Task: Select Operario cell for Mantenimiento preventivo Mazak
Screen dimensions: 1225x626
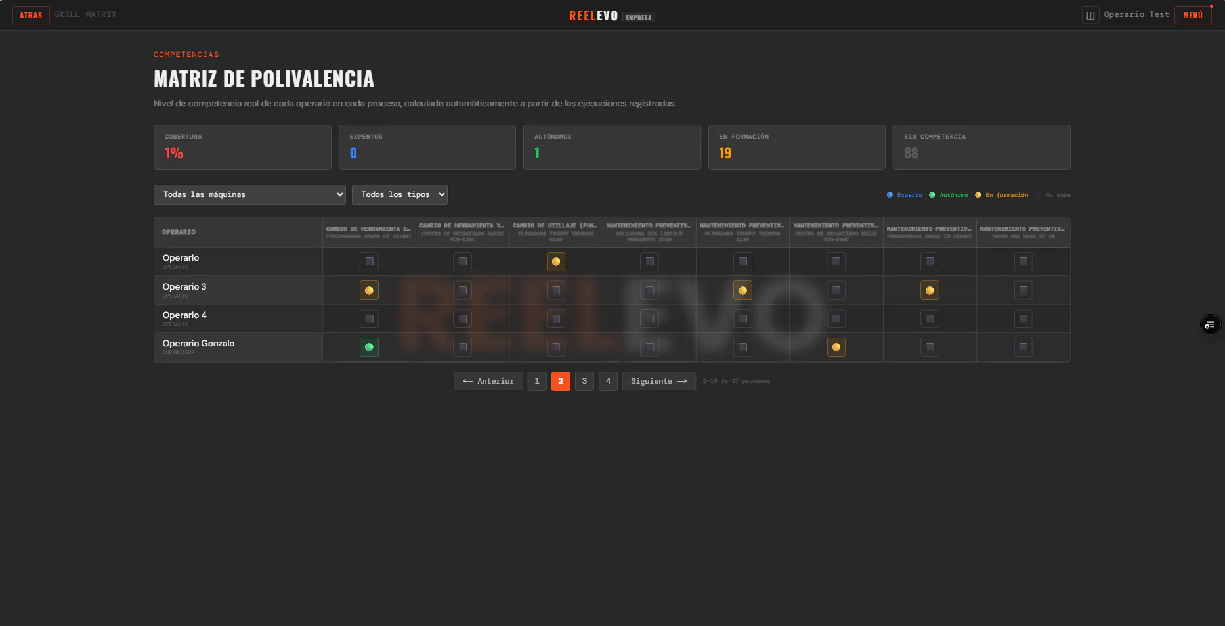Action: 836,262
